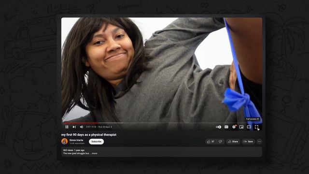Enter full screen mode
Image resolution: width=309 pixels, height=174 pixels.
tap(256, 127)
